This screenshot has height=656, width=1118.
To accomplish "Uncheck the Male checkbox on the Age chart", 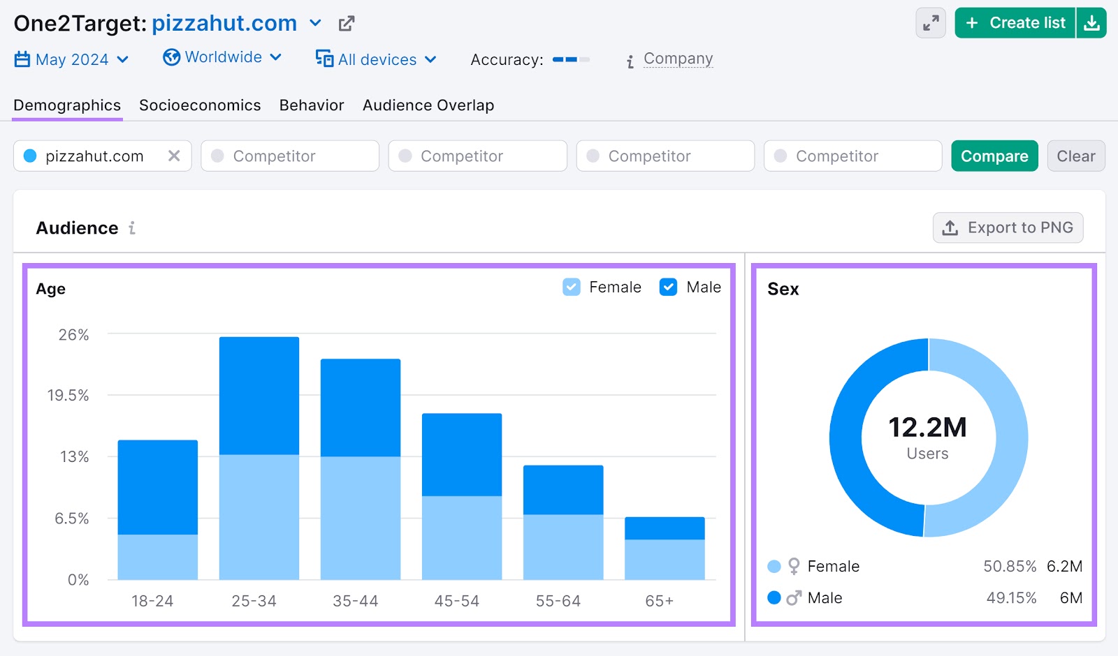I will point(668,286).
